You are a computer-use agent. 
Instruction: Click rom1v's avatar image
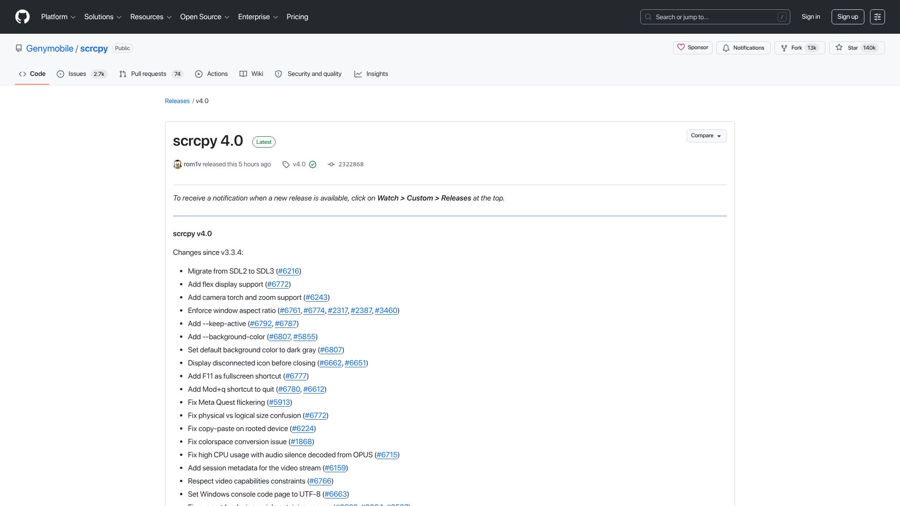[177, 164]
